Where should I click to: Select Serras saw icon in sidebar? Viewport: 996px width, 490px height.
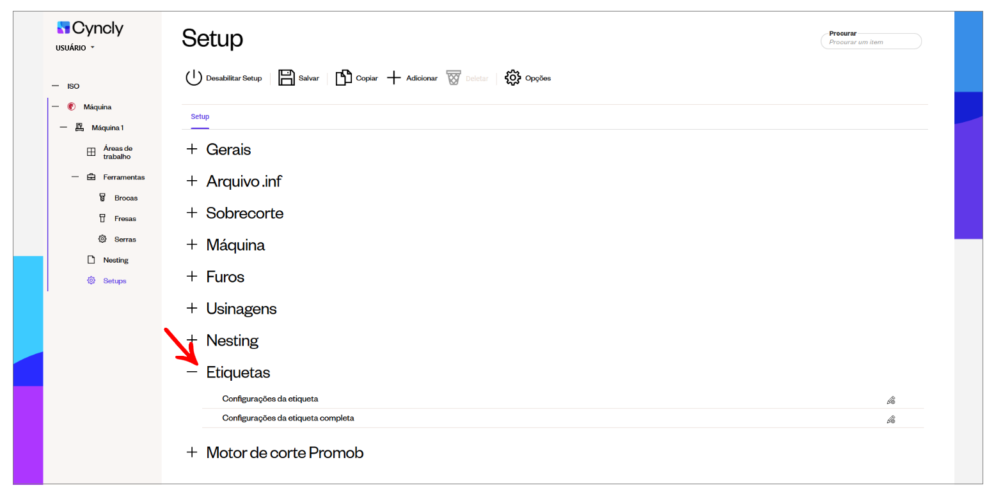tap(102, 239)
